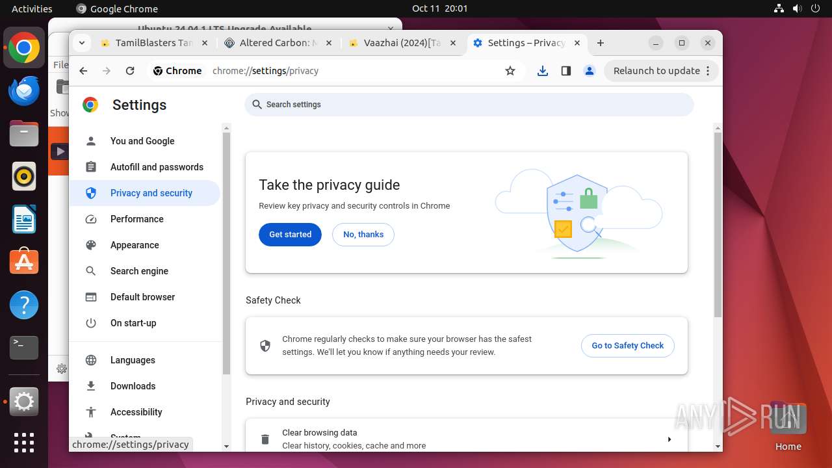
Task: Switch to the TamilBlasters tab
Action: pyautogui.click(x=153, y=43)
